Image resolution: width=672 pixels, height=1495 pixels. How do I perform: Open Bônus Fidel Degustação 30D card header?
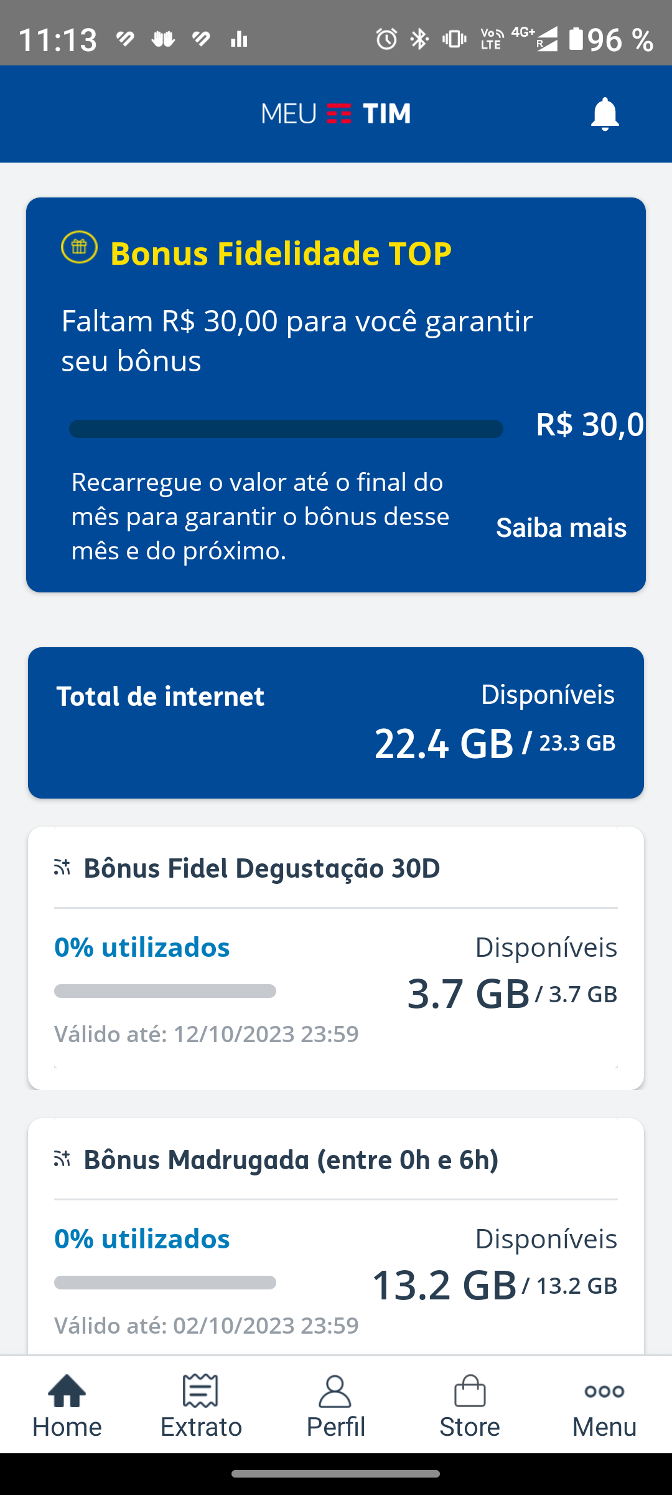pyautogui.click(x=262, y=868)
